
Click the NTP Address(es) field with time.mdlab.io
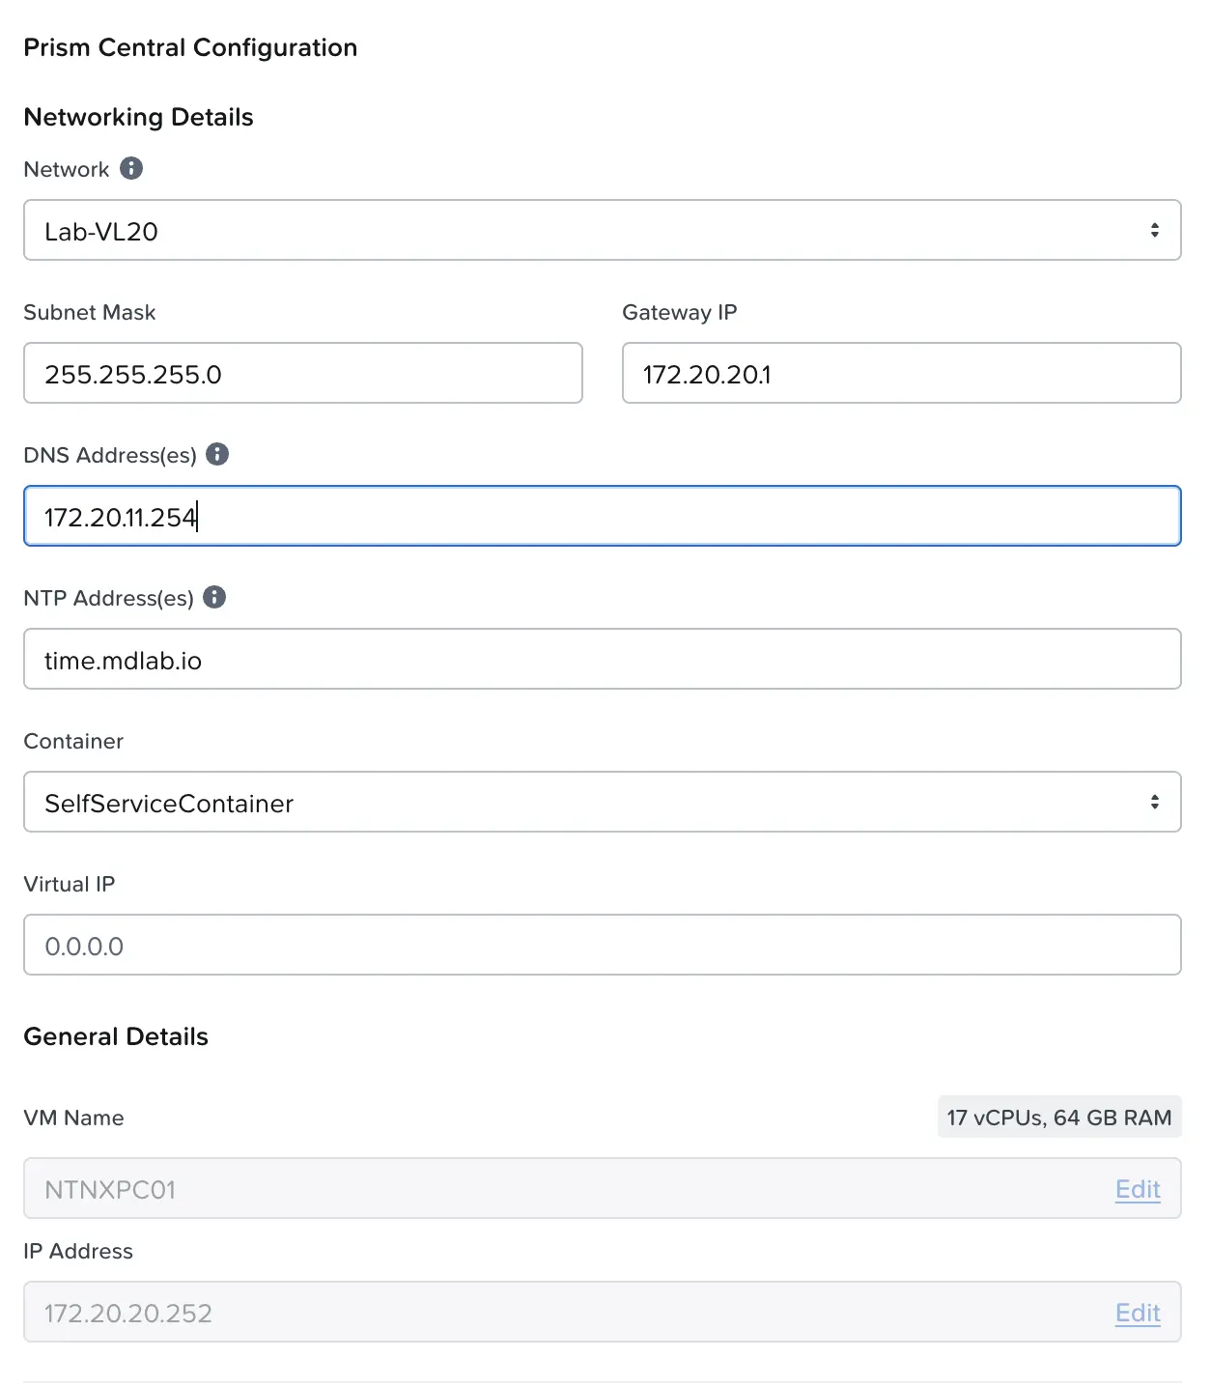click(x=603, y=659)
